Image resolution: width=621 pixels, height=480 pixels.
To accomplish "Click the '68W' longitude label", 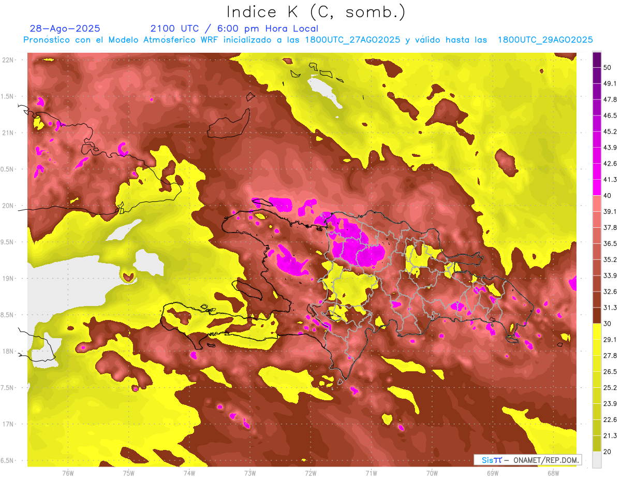I will coord(553,473).
